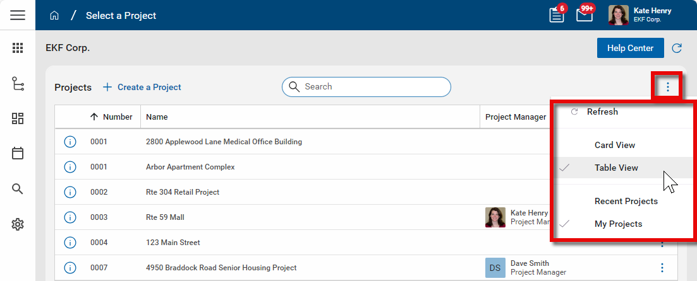Open the calendar icon in sidebar

pos(18,153)
